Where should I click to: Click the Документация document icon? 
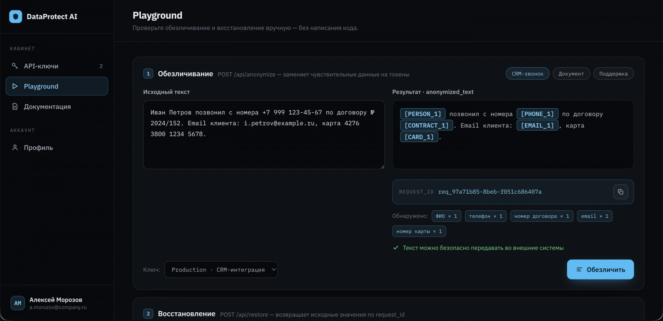[15, 107]
